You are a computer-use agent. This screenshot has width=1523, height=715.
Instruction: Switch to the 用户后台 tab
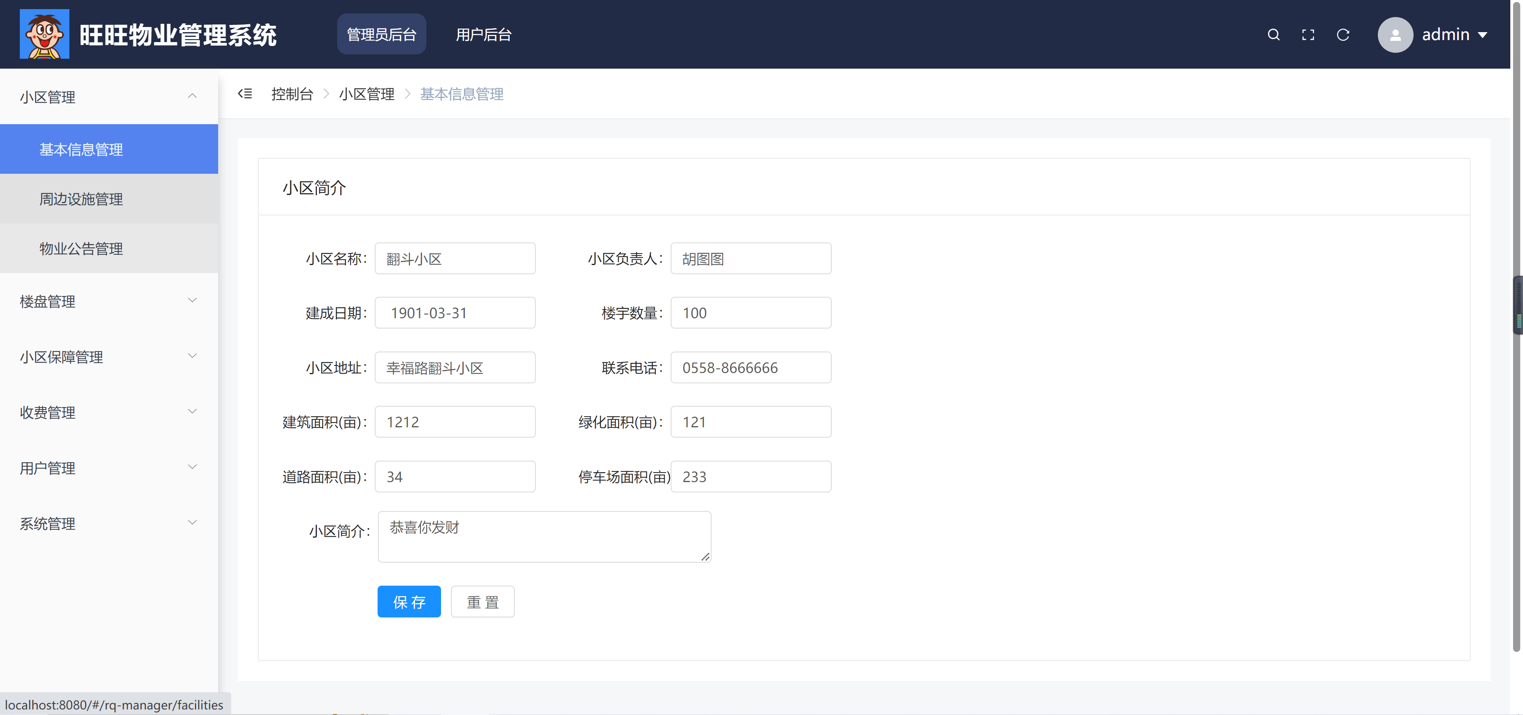[483, 34]
